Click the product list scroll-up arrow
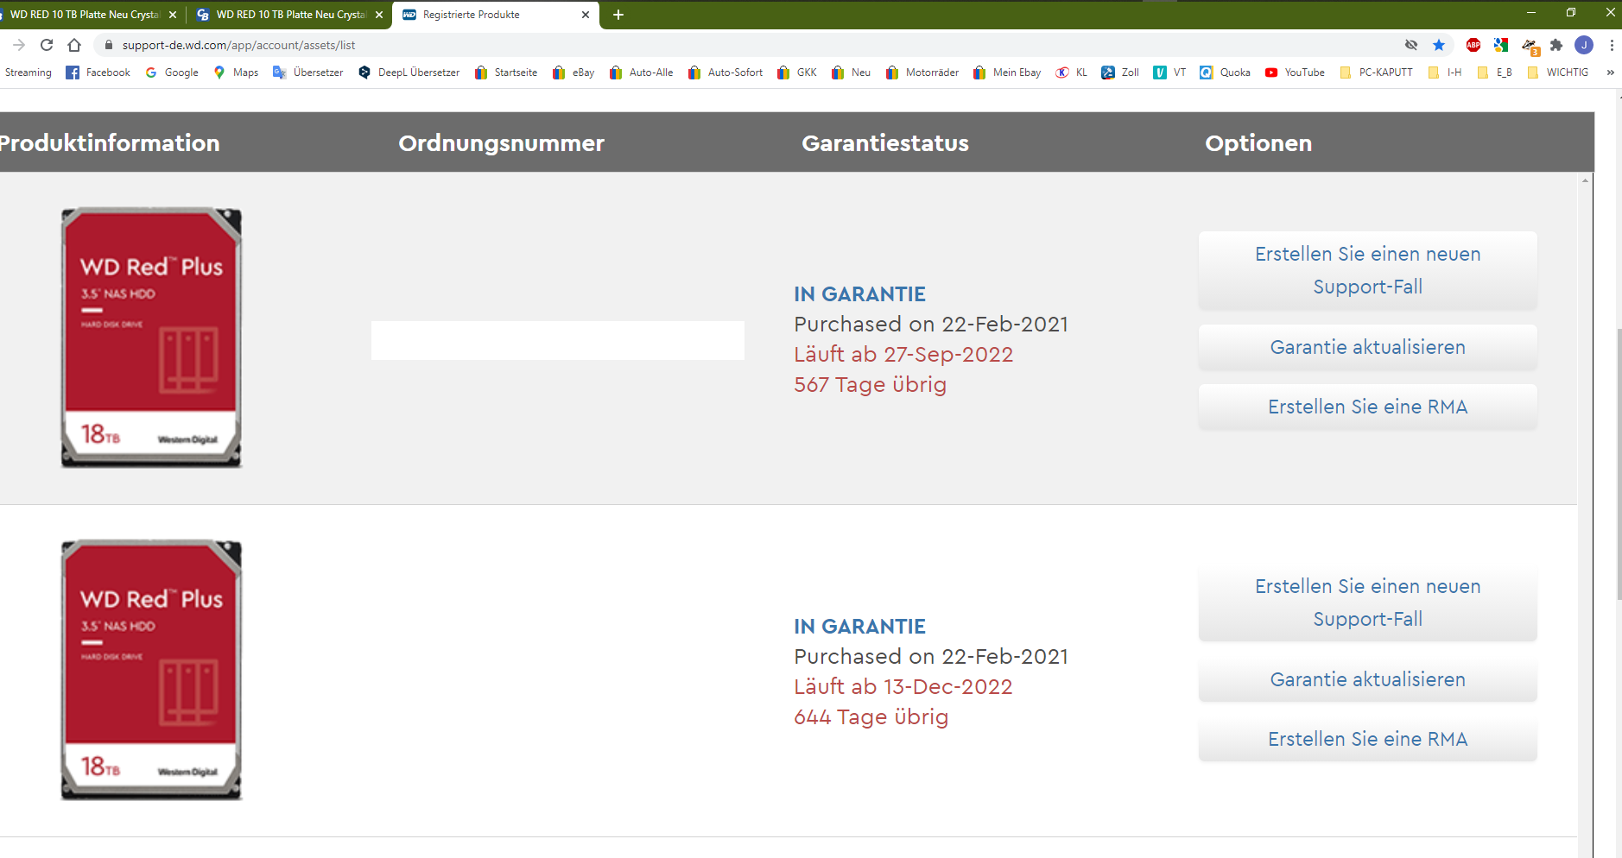The image size is (1622, 858). (1585, 180)
